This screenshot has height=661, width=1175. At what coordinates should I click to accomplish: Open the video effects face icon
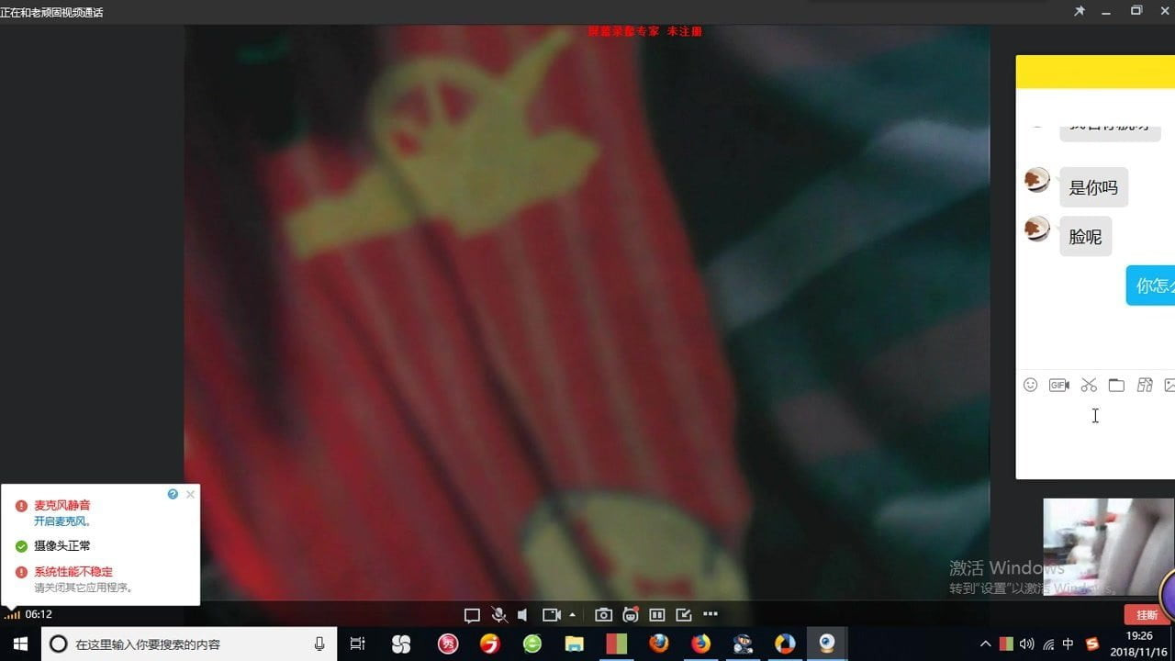click(x=631, y=615)
